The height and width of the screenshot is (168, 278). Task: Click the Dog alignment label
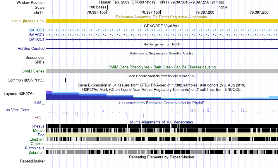pos(41,135)
